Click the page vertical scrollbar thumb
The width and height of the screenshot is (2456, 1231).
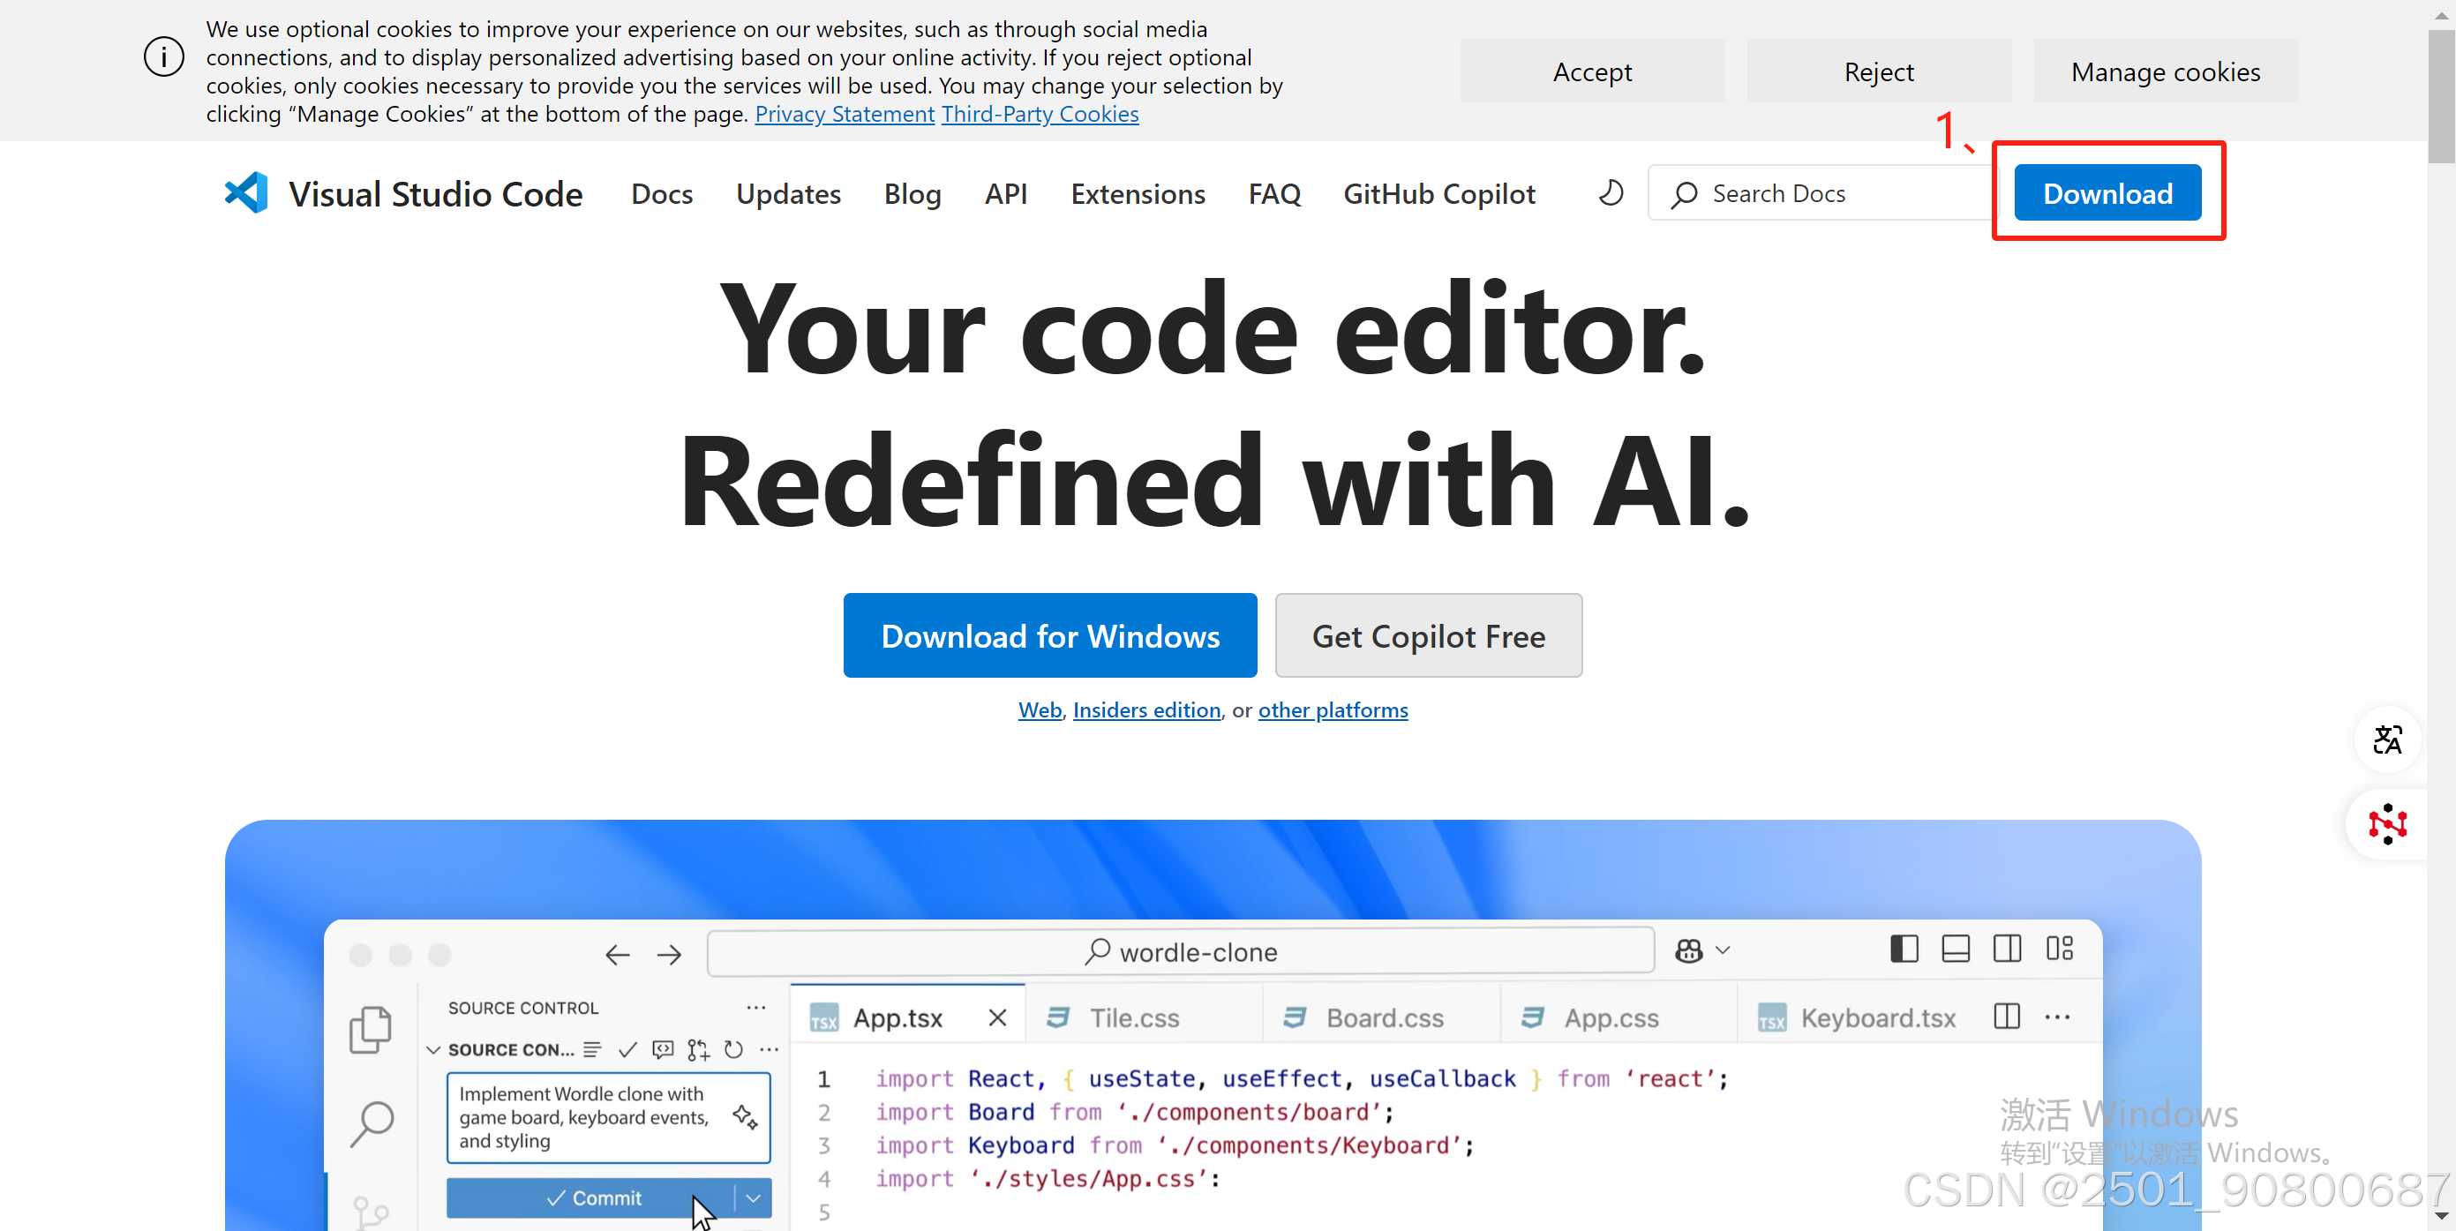2441,95
